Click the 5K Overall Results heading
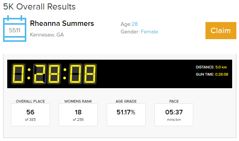This screenshot has height=141, width=239. coord(39,7)
